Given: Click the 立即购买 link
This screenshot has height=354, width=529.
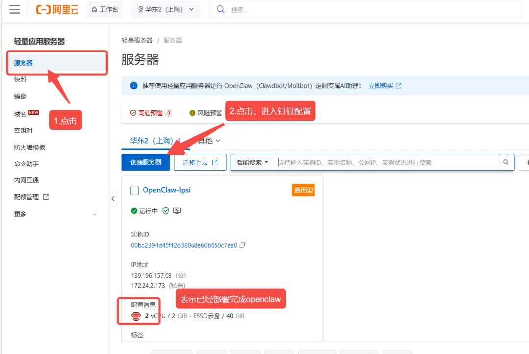Looking at the screenshot, I should click(x=385, y=85).
